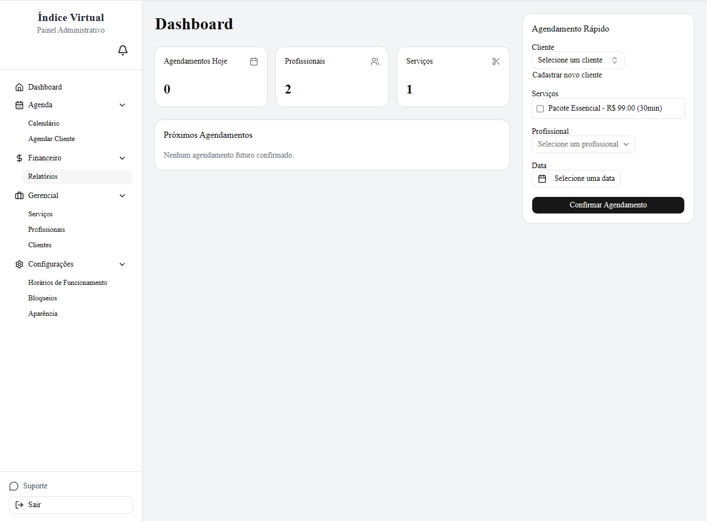Go to Horários de Funcionamento

click(x=67, y=283)
